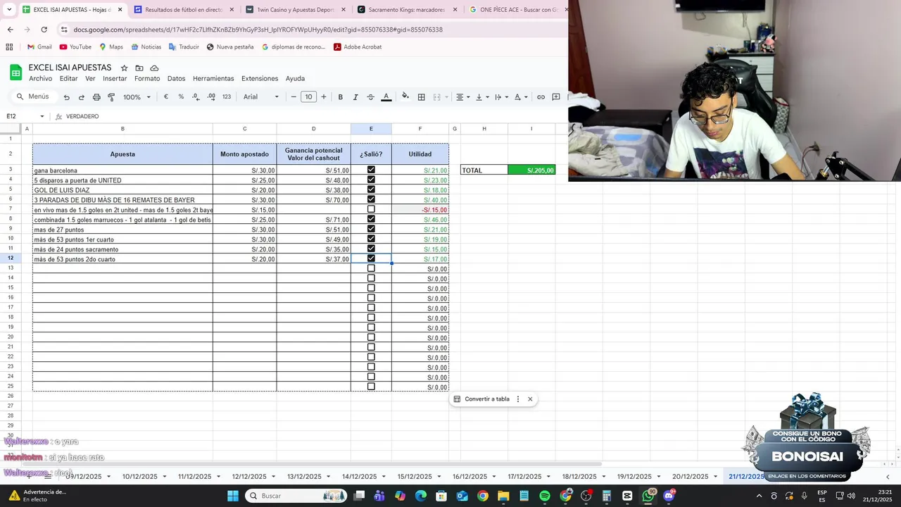This screenshot has width=901, height=507.
Task: Open the Herramientas menu
Action: [x=213, y=79]
